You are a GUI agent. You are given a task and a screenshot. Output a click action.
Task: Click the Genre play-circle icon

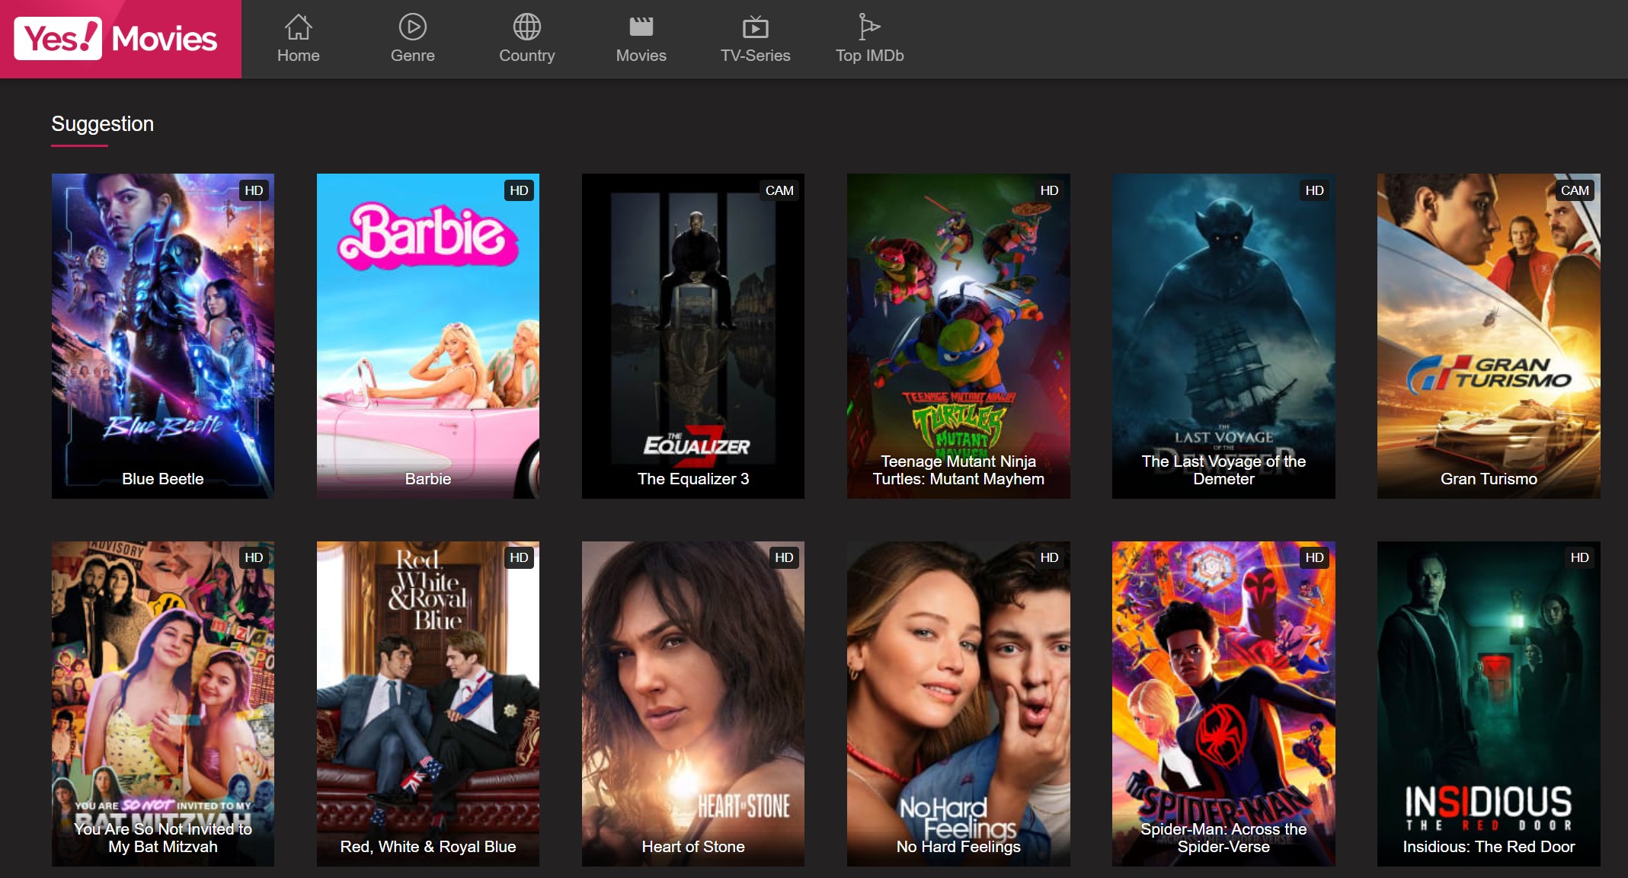tap(413, 27)
